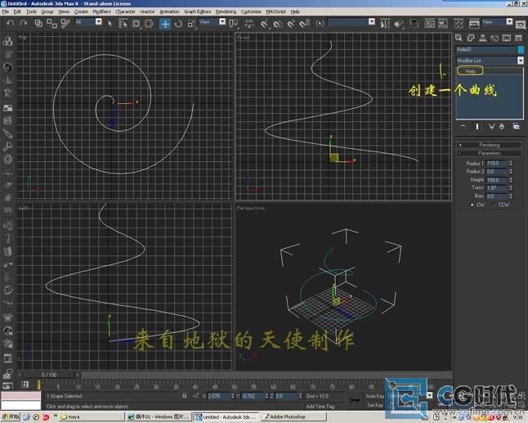Viewport: 528px width, 423px height.
Task: Click the Undo arrow in the toolbar
Action: pyautogui.click(x=10, y=23)
